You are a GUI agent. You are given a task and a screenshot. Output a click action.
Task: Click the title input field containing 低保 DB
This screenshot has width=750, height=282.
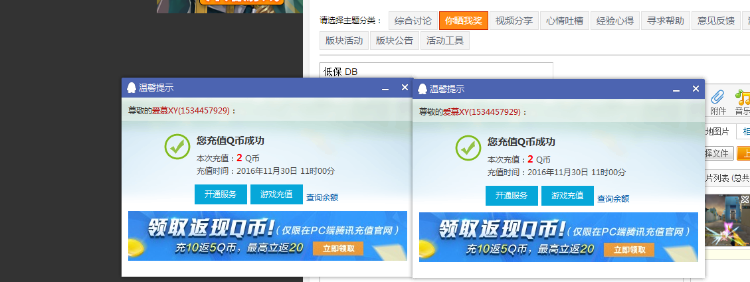pyautogui.click(x=436, y=71)
